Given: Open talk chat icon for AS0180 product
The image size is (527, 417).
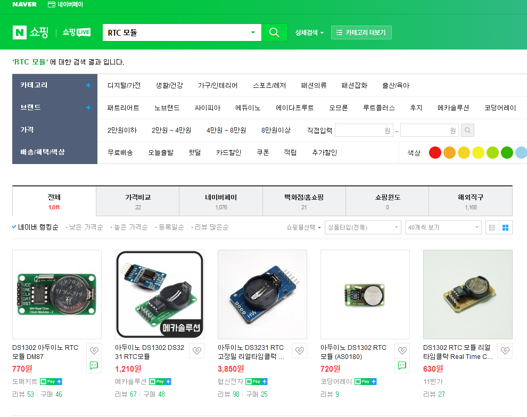Looking at the screenshot, I should point(402,365).
